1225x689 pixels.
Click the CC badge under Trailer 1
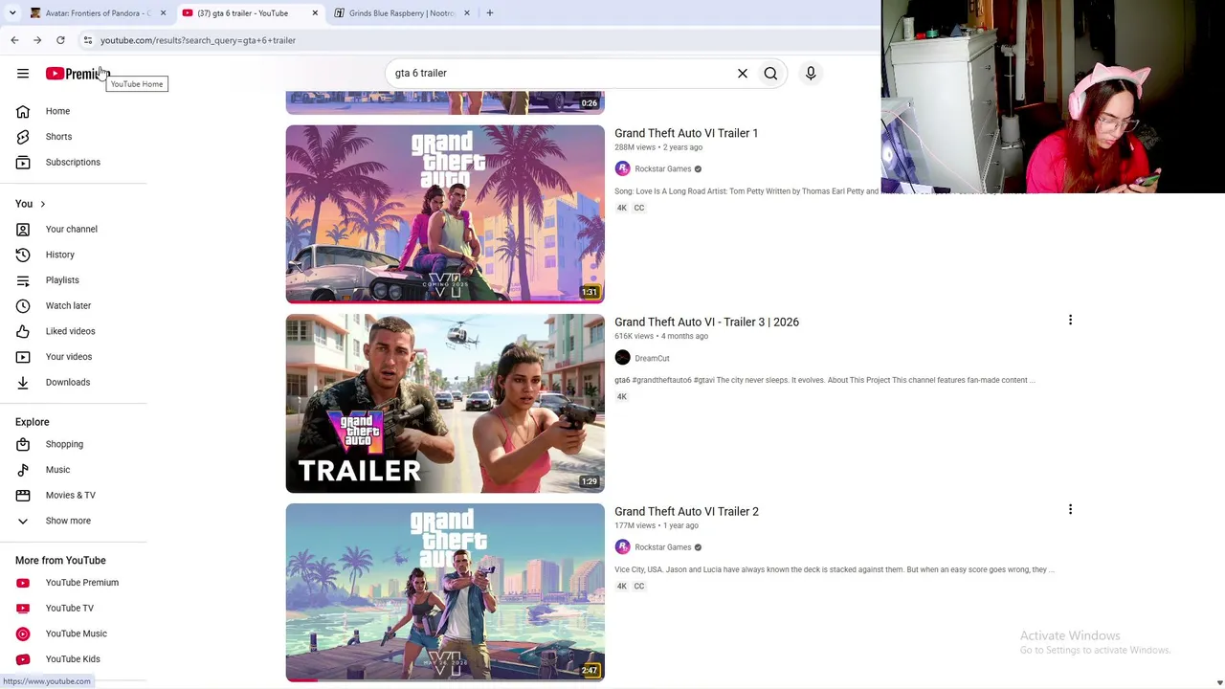(639, 208)
